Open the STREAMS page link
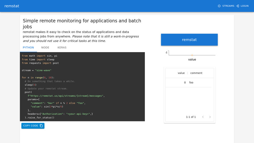 (228, 6)
